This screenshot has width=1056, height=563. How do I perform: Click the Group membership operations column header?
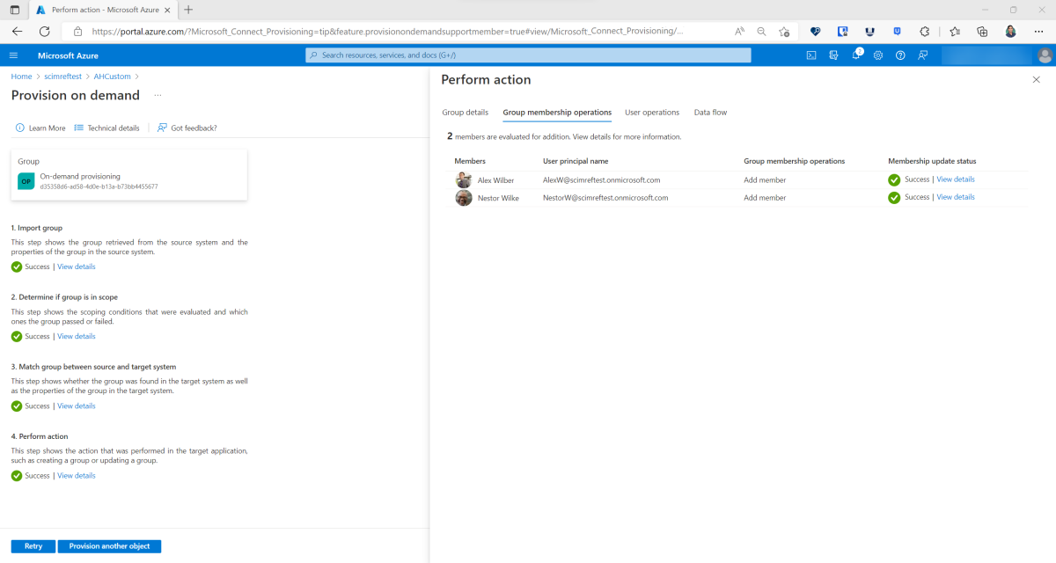click(794, 161)
